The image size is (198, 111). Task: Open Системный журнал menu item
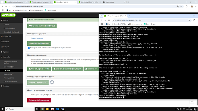tap(10, 82)
